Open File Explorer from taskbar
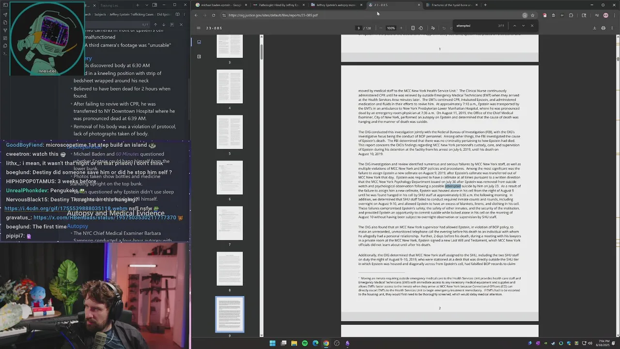Viewport: 620px width, 349px height. [294, 343]
